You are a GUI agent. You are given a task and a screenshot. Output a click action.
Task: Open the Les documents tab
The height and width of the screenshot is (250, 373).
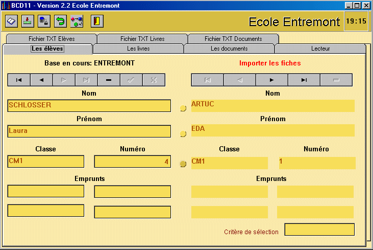(229, 49)
